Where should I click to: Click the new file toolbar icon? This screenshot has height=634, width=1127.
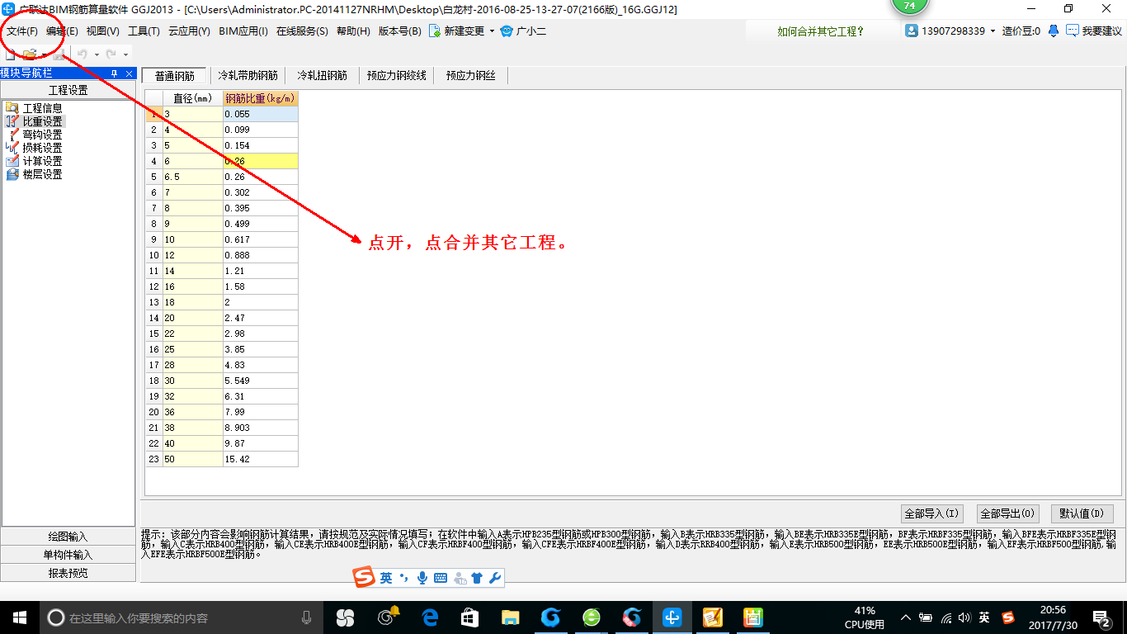[x=11, y=54]
